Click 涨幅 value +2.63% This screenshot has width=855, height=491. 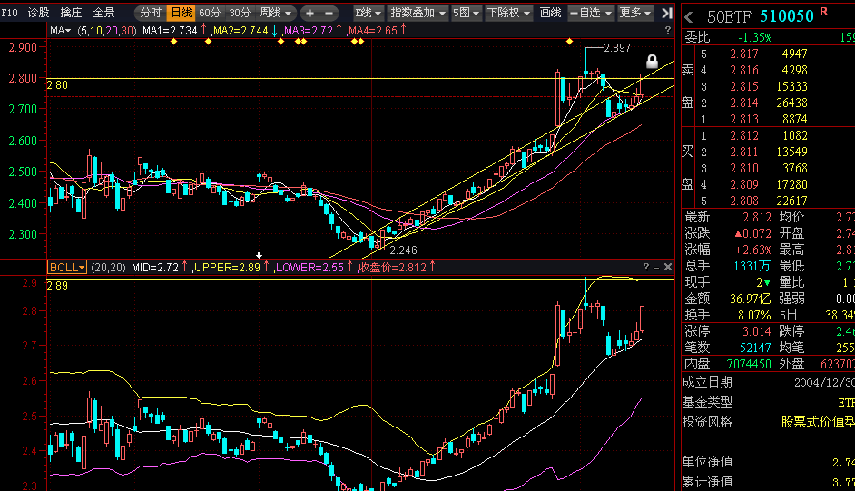pyautogui.click(x=753, y=250)
